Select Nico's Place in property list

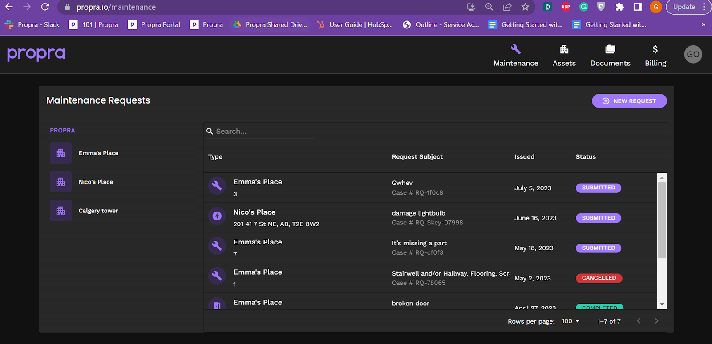pyautogui.click(x=96, y=182)
